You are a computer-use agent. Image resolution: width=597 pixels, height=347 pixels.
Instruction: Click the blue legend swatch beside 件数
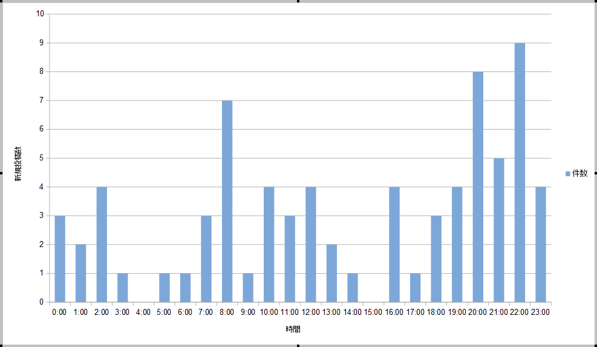coord(567,174)
